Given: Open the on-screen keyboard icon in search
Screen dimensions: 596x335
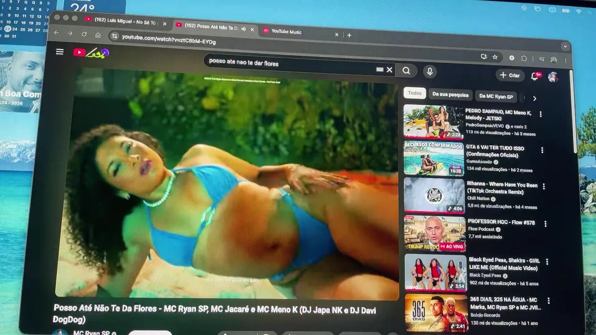Looking at the screenshot, I should (379, 69).
